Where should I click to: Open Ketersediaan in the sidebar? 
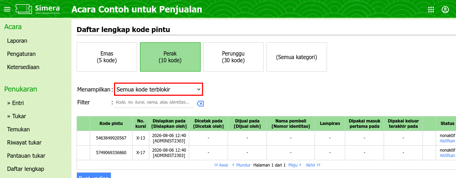tap(23, 67)
